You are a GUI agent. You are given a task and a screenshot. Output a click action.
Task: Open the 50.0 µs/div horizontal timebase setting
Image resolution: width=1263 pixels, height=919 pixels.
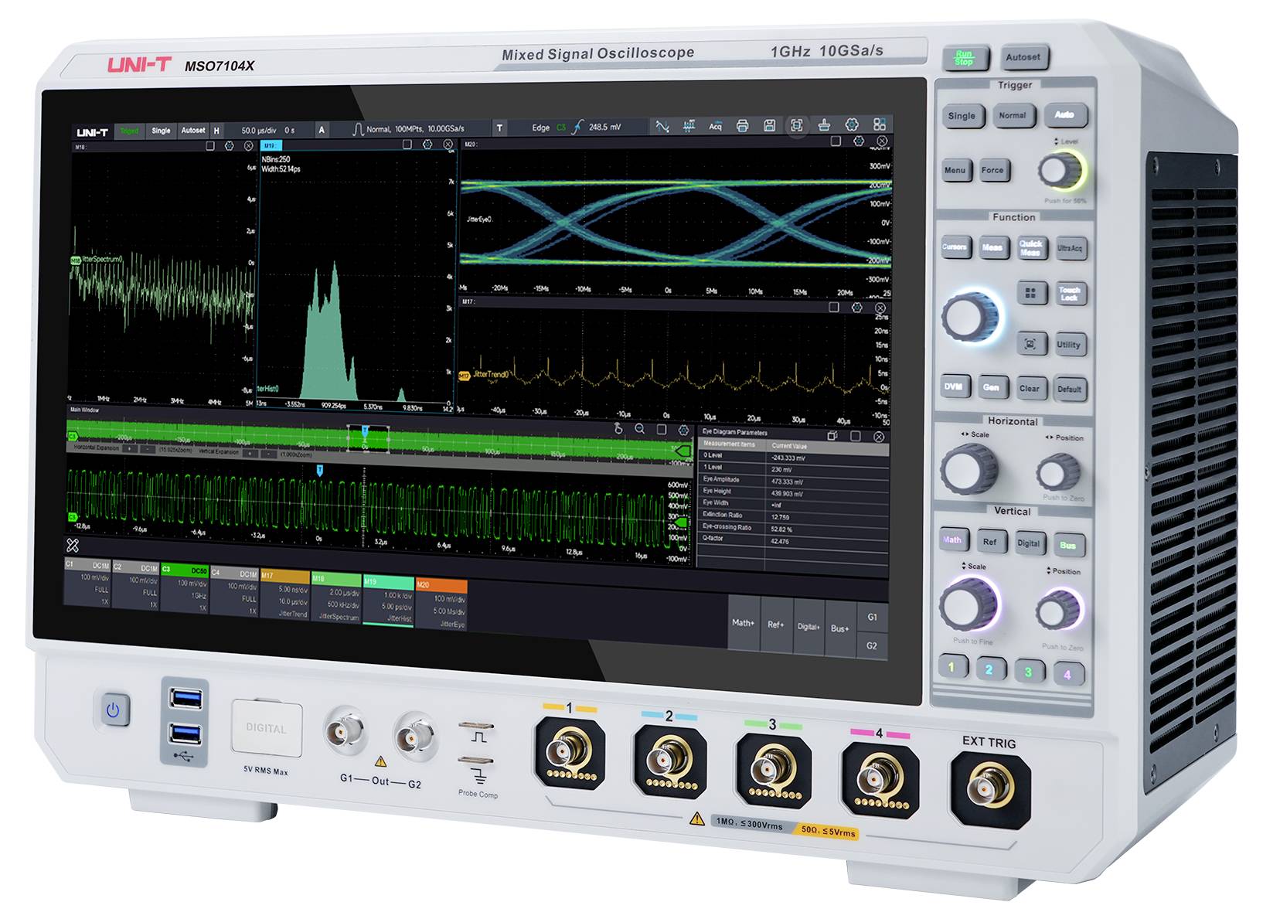click(x=258, y=131)
